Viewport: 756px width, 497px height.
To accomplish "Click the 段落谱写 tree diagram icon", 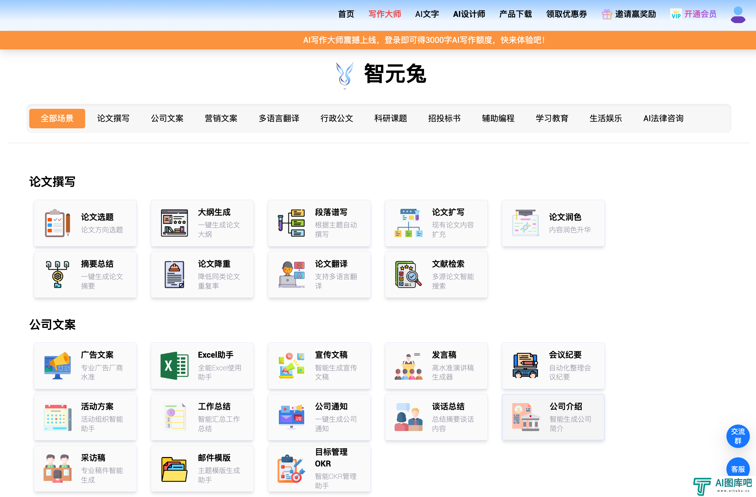I will tap(292, 223).
